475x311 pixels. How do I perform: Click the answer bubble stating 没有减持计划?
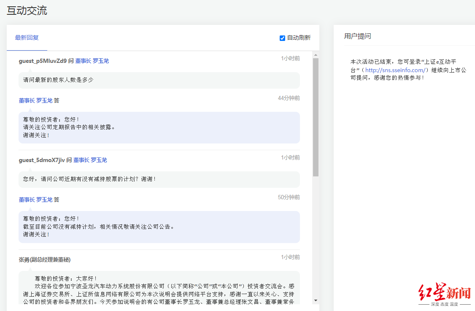point(159,227)
